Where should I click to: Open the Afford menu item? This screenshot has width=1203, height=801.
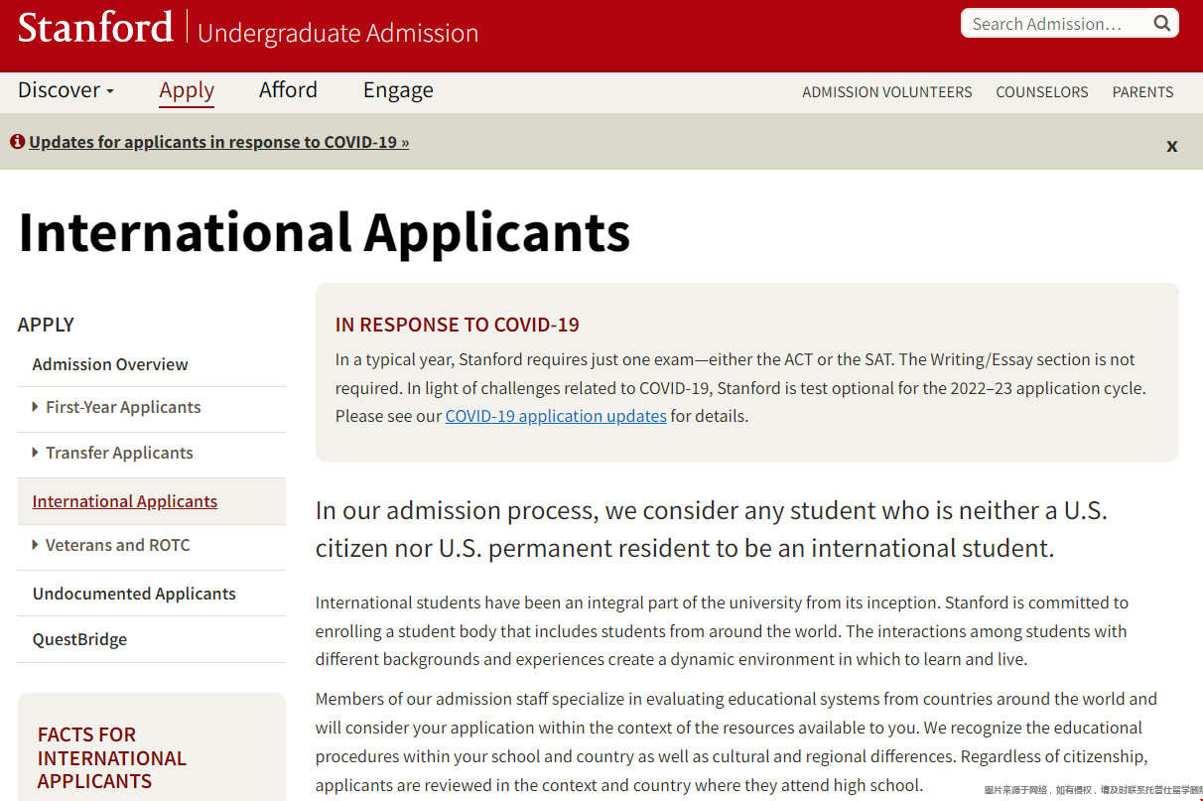288,90
